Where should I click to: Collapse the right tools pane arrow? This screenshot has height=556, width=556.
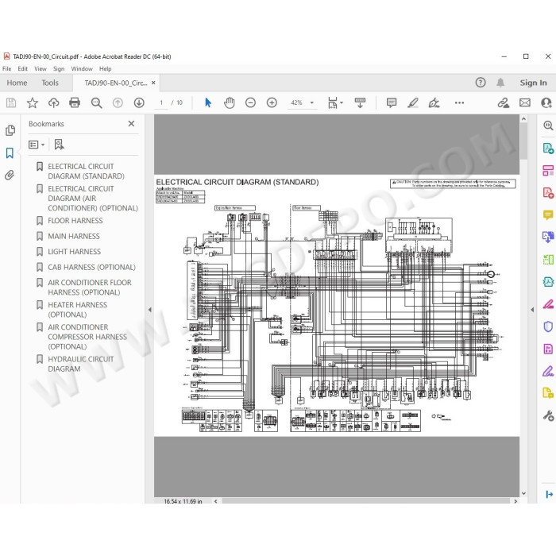(532, 310)
